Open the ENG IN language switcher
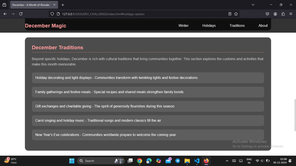The width and height of the screenshot is (296, 166). (249, 161)
